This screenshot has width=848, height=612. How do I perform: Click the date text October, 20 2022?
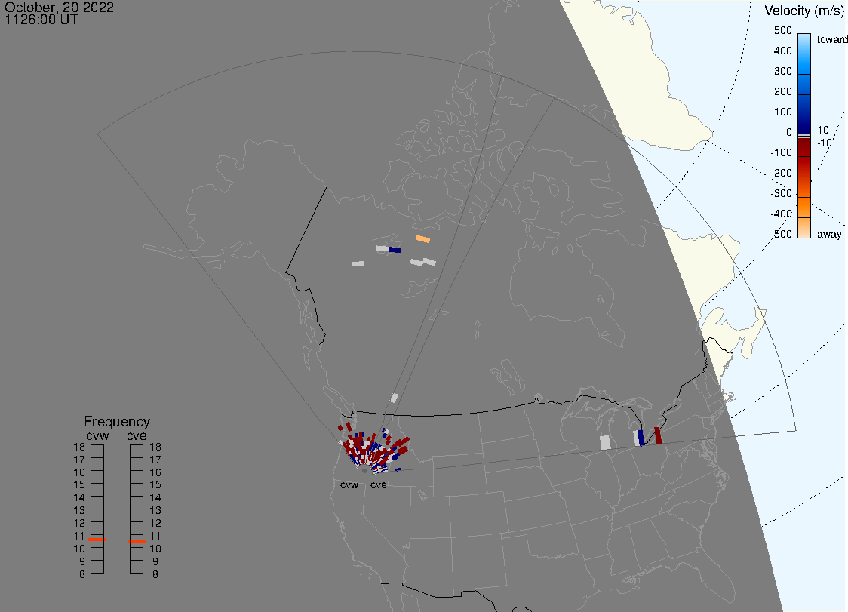click(x=59, y=7)
